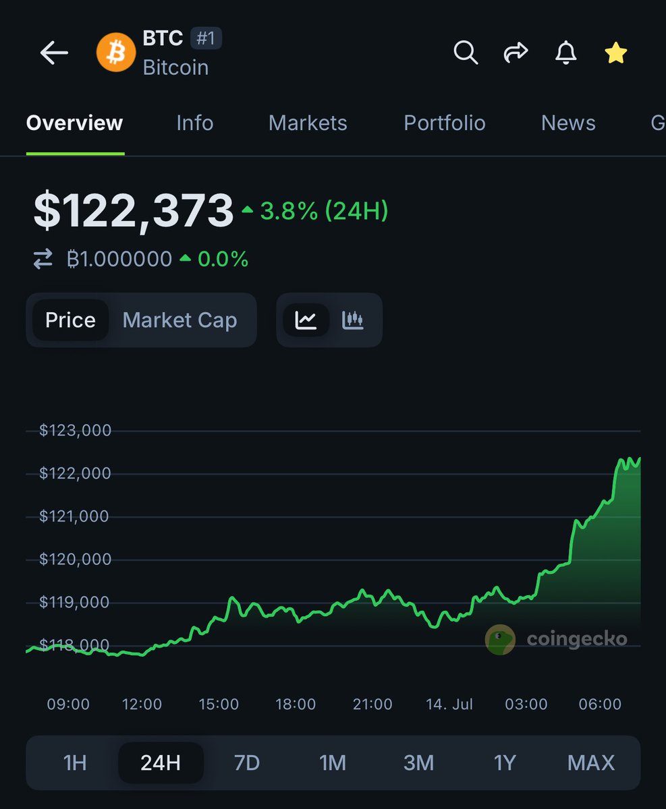Switch to the Markets tab
The height and width of the screenshot is (809, 666).
click(x=308, y=123)
